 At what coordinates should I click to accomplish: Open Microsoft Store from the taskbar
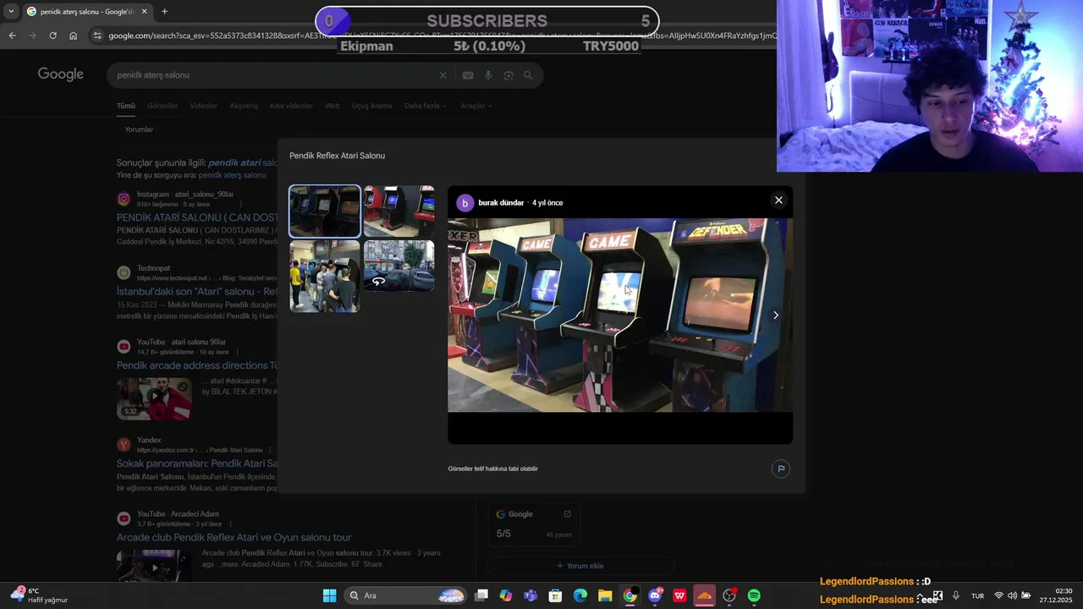[555, 595]
